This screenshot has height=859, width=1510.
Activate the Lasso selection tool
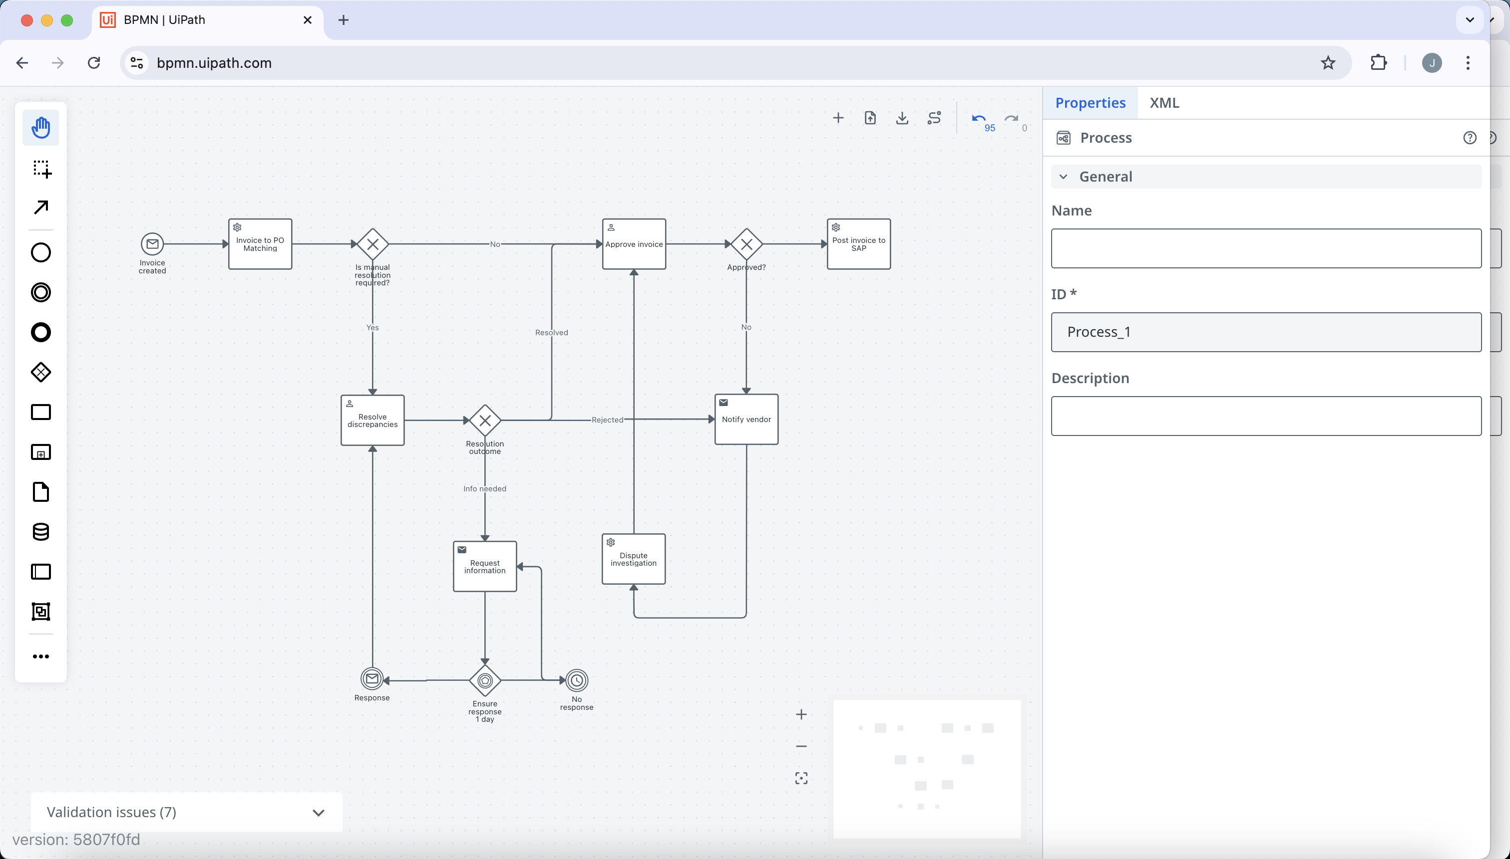[41, 168]
